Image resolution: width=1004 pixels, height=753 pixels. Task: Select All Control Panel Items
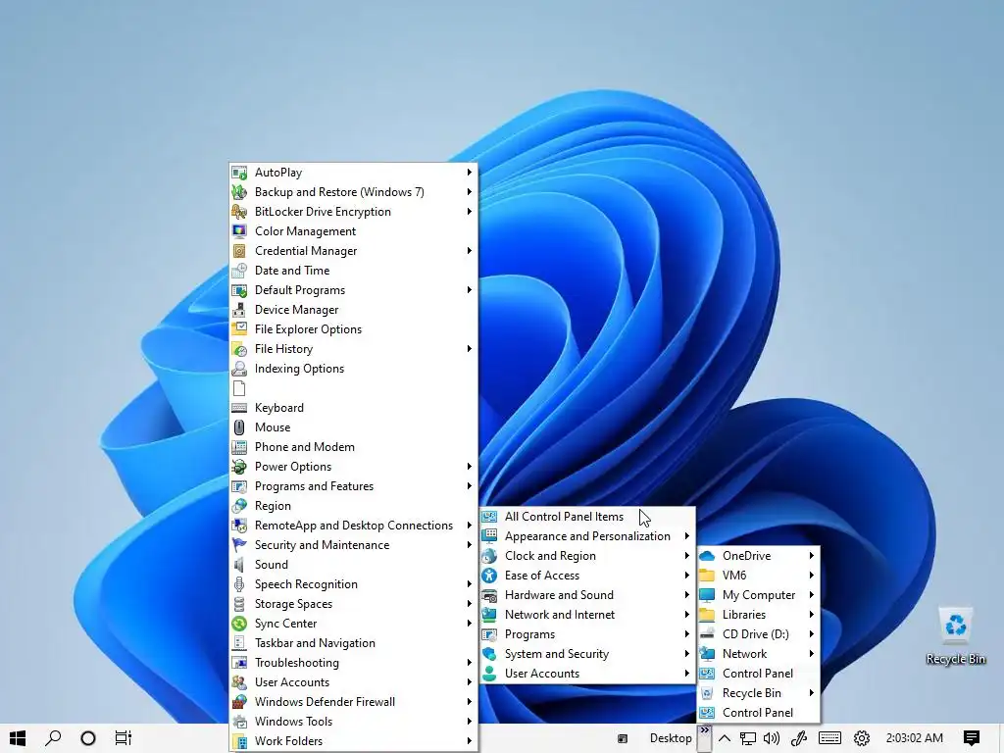coord(587,517)
